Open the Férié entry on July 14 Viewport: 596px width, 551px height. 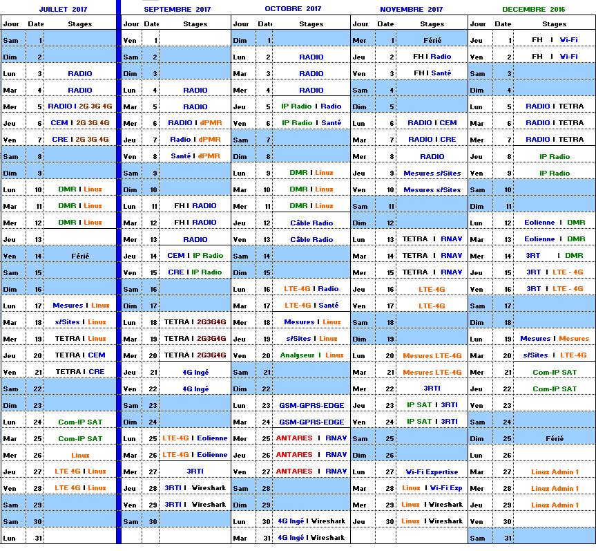coord(80,256)
